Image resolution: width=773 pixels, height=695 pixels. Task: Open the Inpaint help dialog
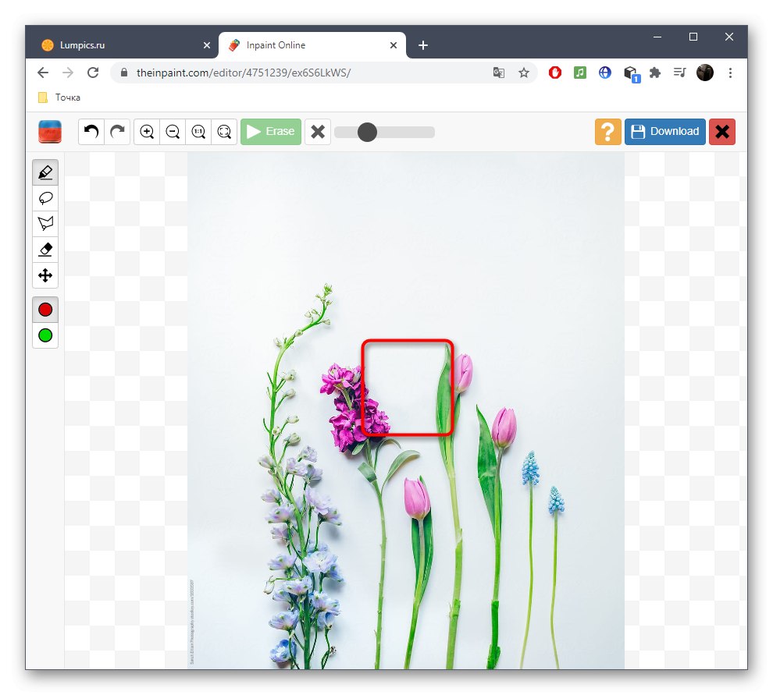coord(607,132)
